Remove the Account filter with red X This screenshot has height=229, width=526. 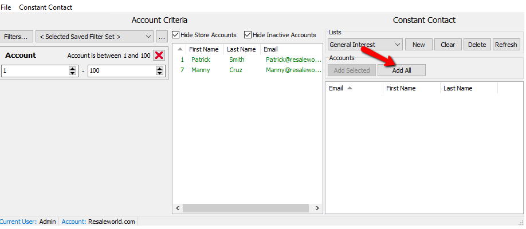tap(159, 56)
